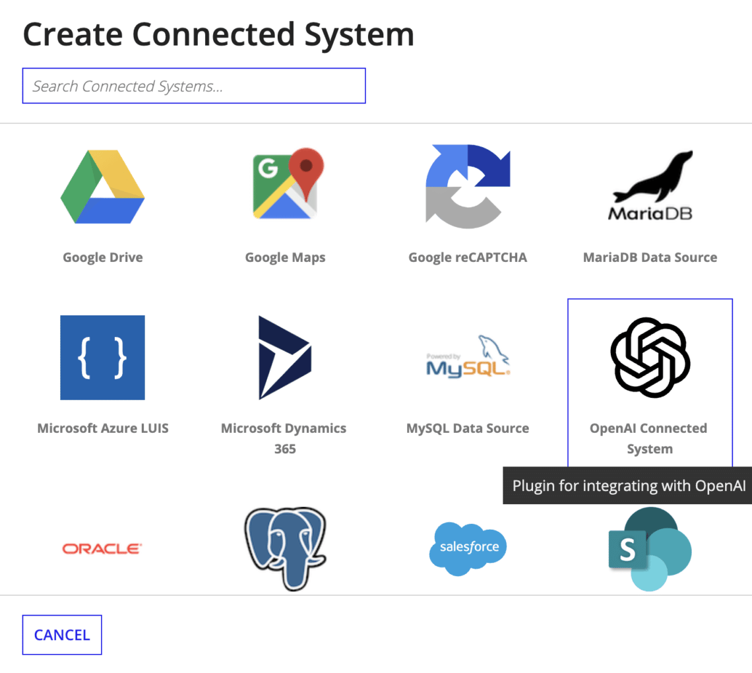Click inside the Search Connected Systems field

[x=194, y=86]
